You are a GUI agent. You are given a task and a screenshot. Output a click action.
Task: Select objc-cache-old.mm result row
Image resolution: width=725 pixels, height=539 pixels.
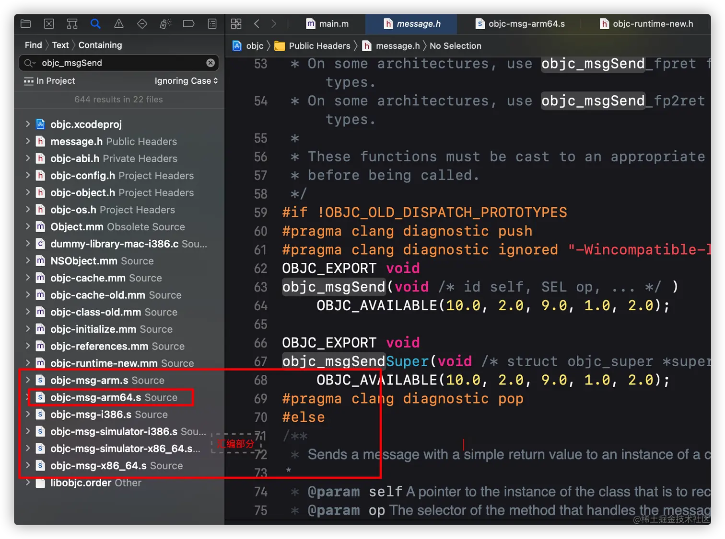point(119,295)
